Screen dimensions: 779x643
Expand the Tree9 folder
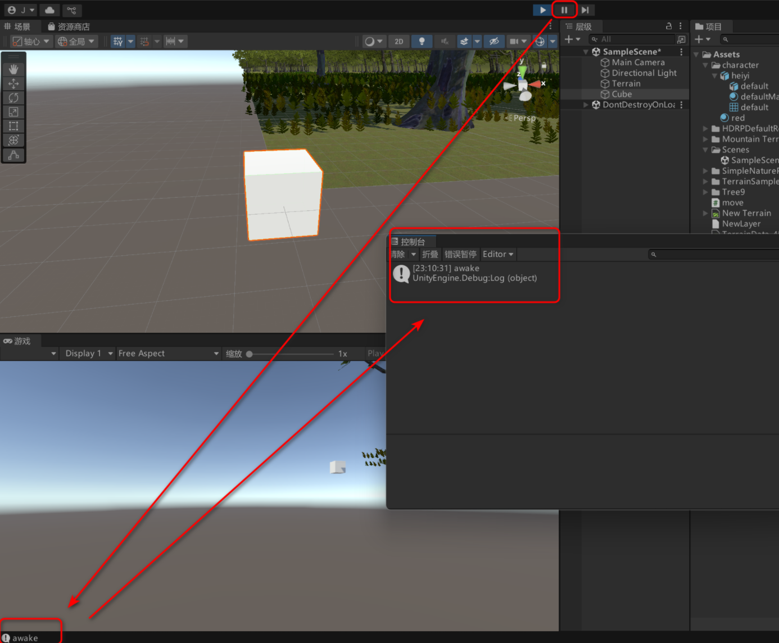click(x=705, y=192)
